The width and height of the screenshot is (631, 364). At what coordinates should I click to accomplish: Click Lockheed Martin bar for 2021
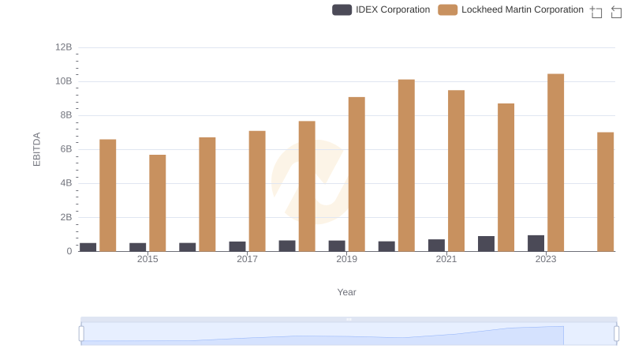[x=456, y=171]
